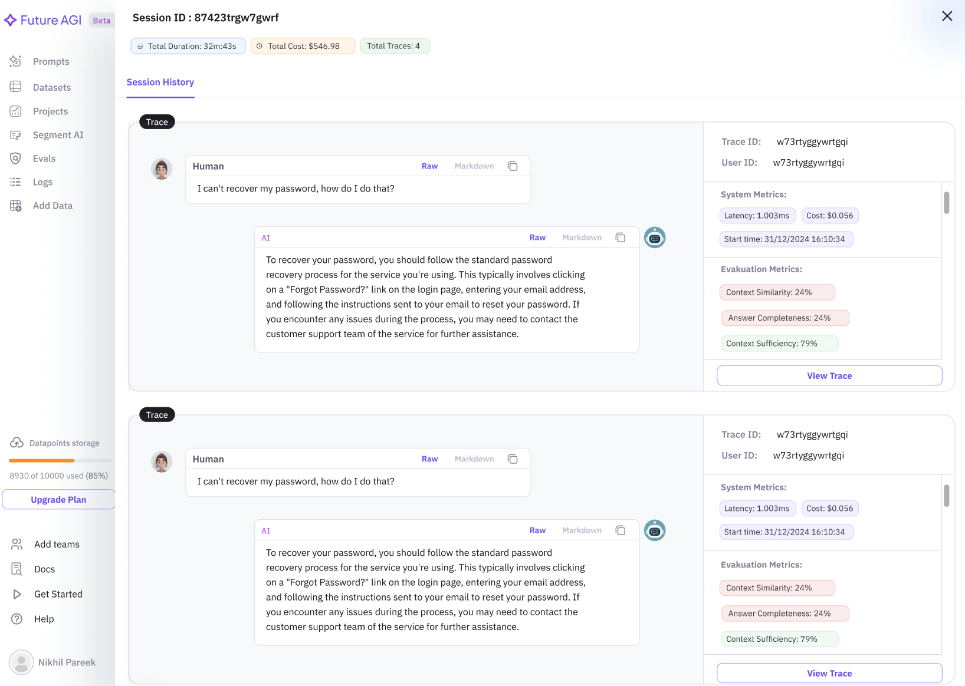Open Docs from the sidebar

[44, 569]
